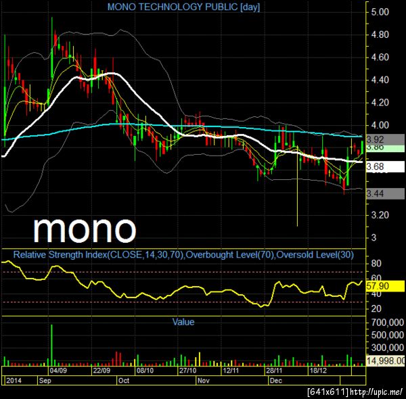Click the 700,000 volume axis label
Image resolution: width=406 pixels, height=399 pixels.
(x=387, y=323)
